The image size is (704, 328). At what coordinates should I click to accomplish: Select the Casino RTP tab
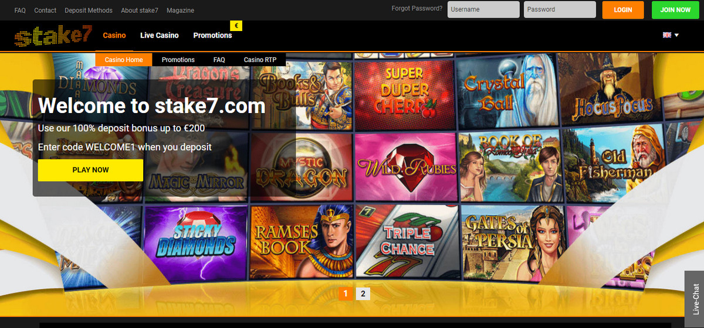[x=260, y=60]
